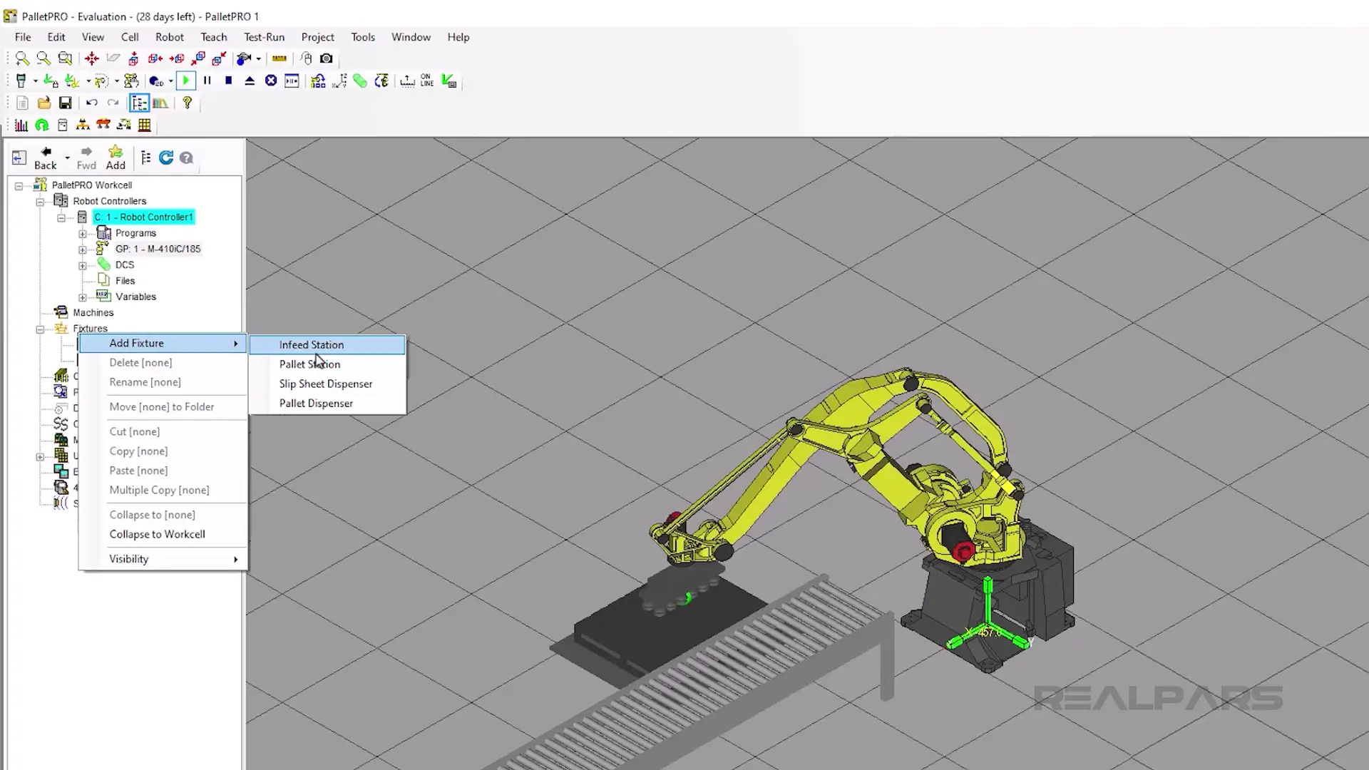Click the Fwd navigation button
Image resolution: width=1369 pixels, height=770 pixels.
point(86,158)
